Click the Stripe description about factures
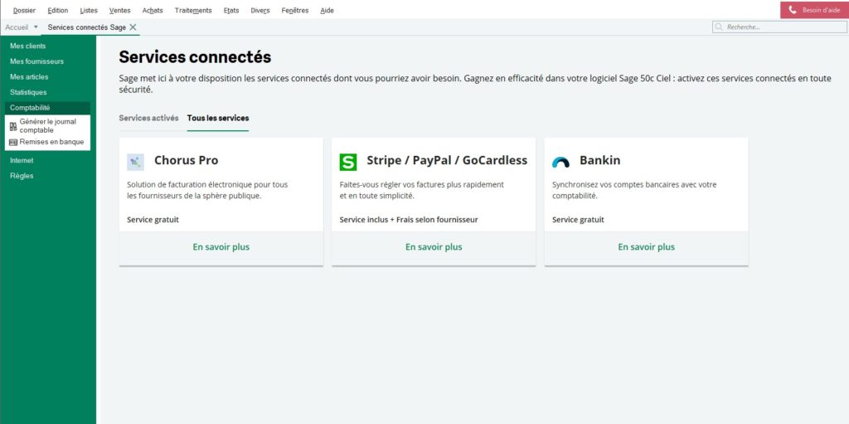Image resolution: width=849 pixels, height=424 pixels. (422, 190)
